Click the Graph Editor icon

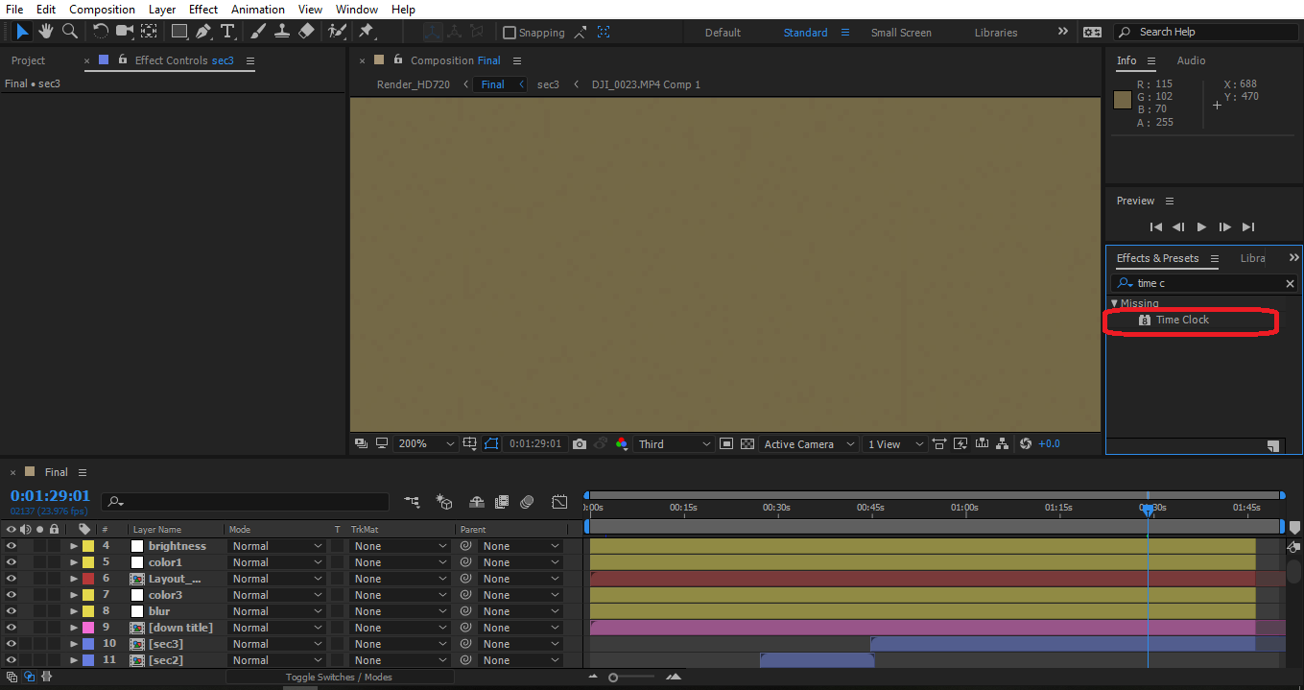click(559, 502)
